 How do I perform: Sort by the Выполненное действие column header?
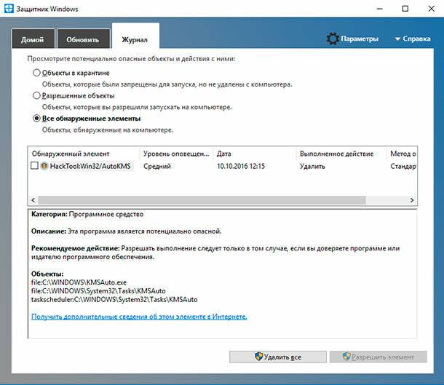(x=341, y=154)
